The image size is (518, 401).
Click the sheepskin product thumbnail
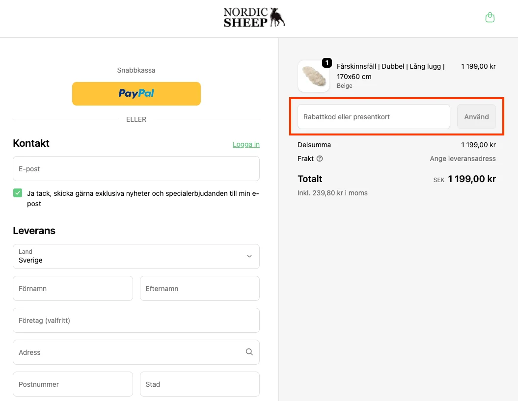pos(313,76)
